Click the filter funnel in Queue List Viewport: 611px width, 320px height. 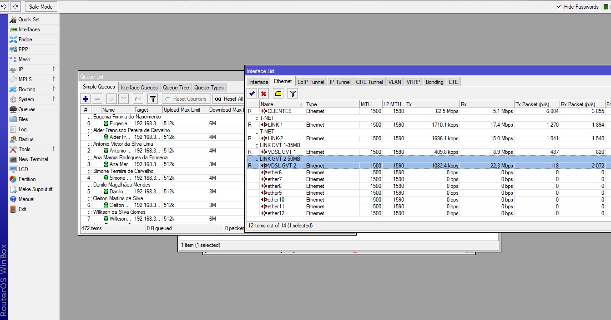click(153, 99)
